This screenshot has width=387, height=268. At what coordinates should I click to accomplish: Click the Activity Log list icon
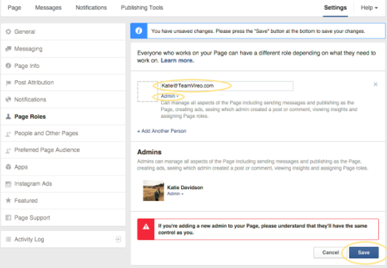click(x=8, y=239)
